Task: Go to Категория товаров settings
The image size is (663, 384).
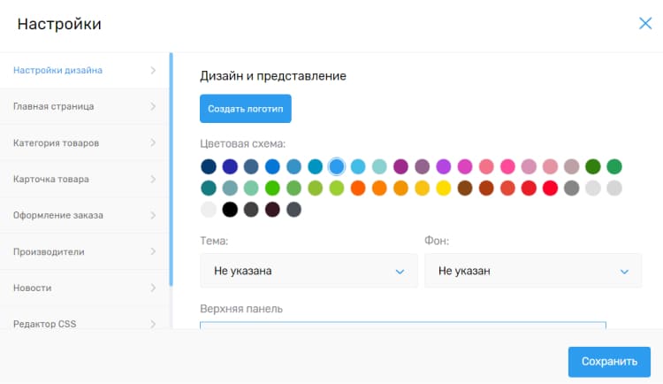Action: click(85, 142)
